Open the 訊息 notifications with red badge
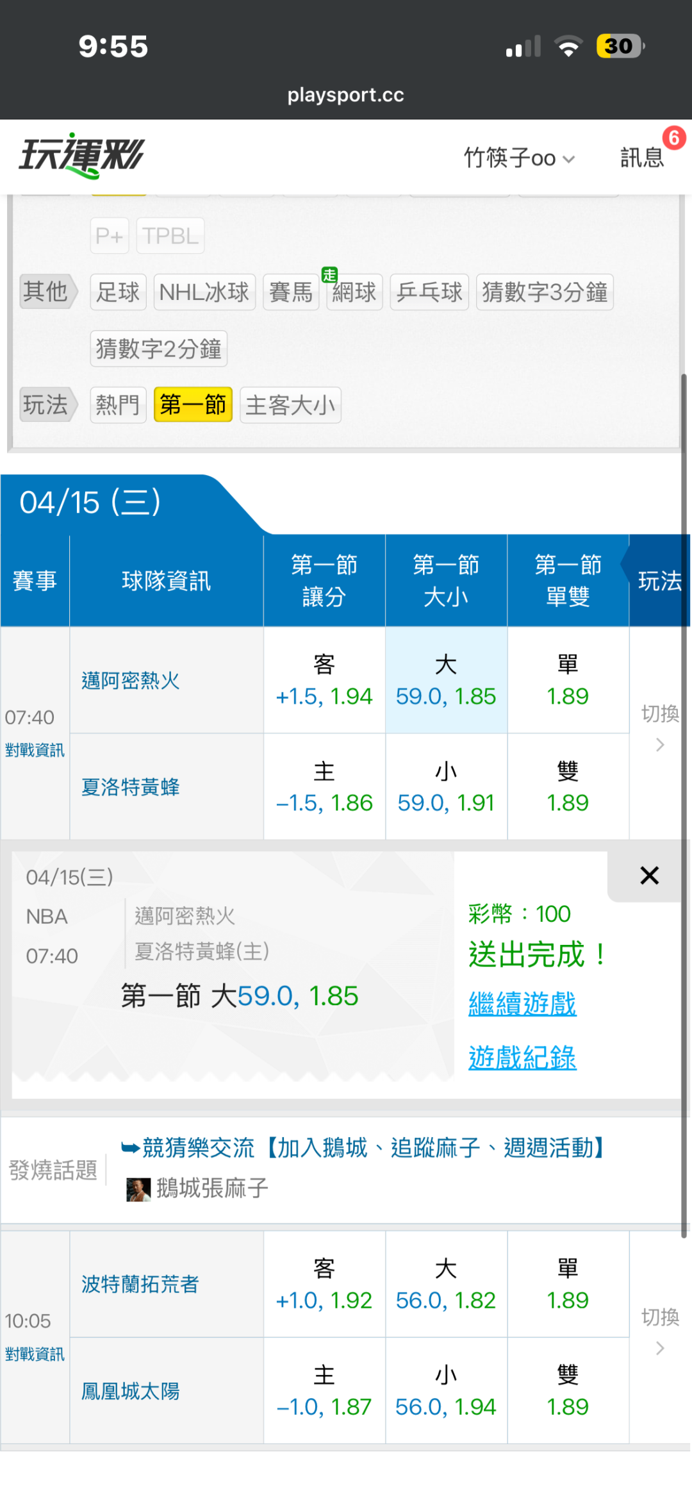 642,157
